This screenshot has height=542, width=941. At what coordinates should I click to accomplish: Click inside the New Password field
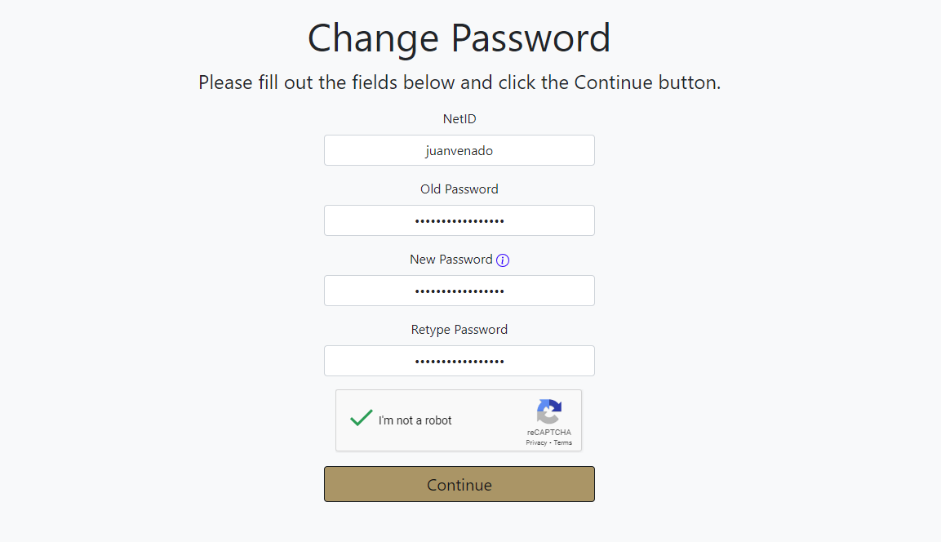(459, 291)
